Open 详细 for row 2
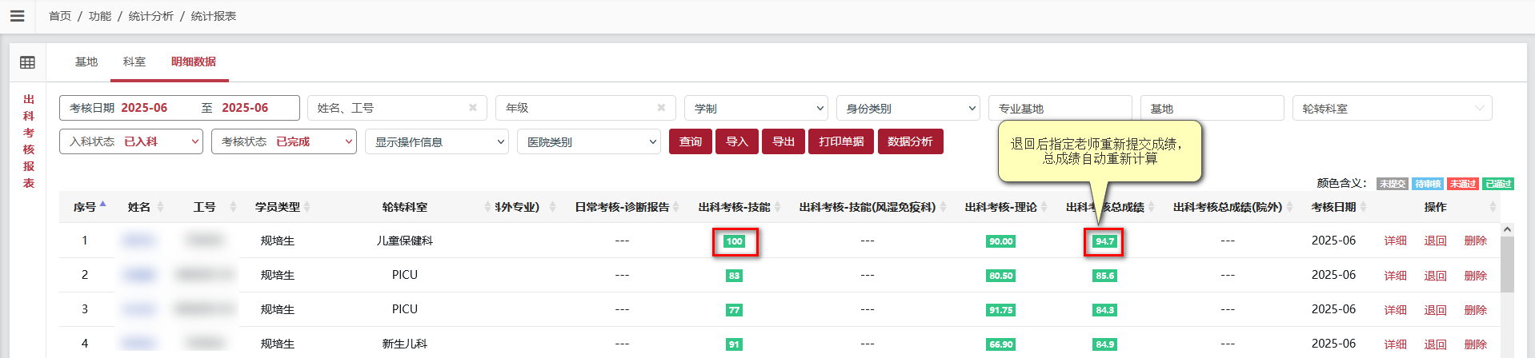 1396,276
